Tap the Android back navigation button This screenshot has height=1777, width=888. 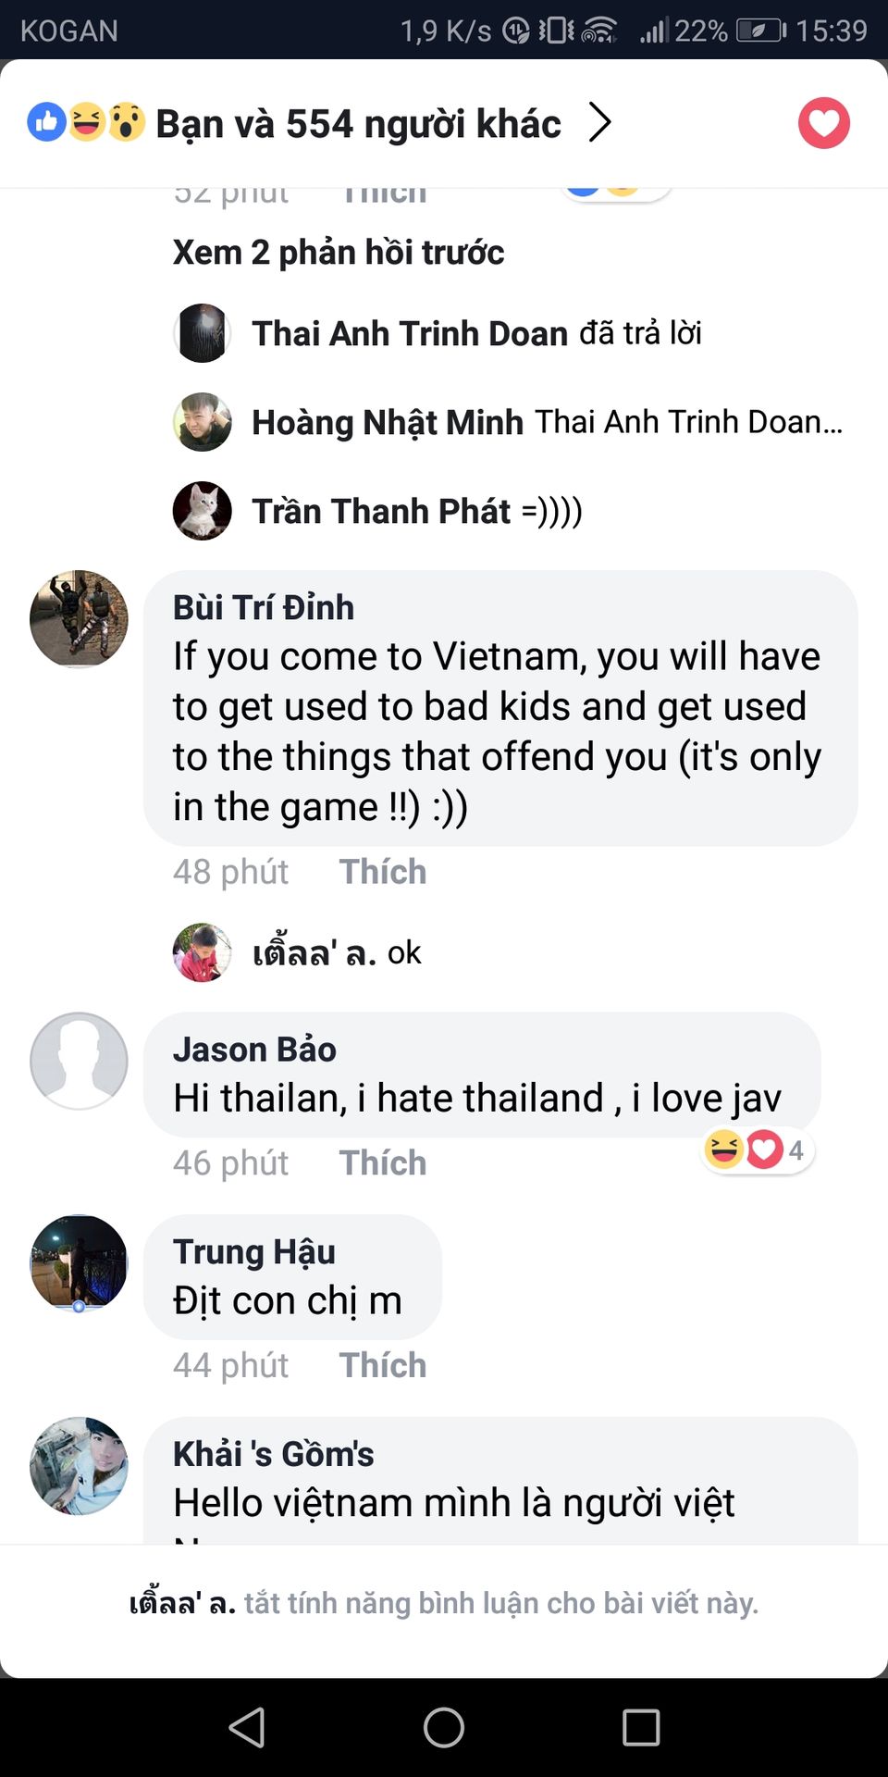pyautogui.click(x=247, y=1727)
